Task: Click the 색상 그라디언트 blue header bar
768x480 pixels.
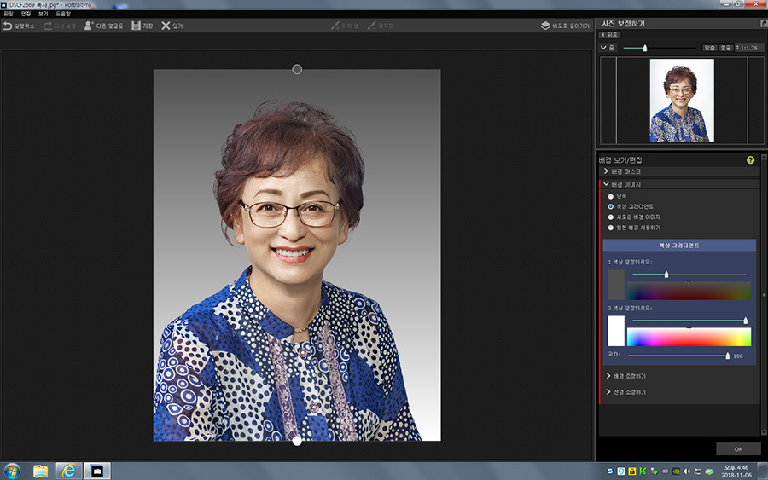Action: pyautogui.click(x=679, y=246)
